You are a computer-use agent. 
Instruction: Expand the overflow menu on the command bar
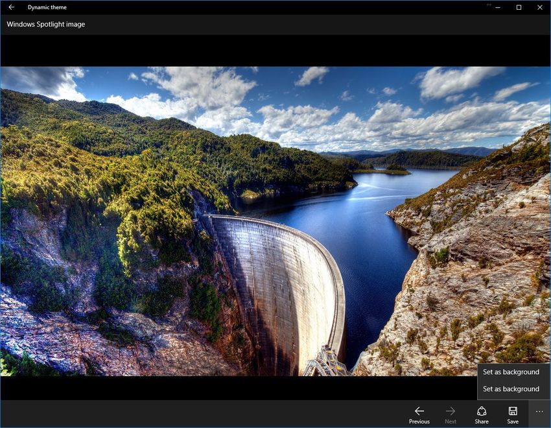[x=539, y=411]
